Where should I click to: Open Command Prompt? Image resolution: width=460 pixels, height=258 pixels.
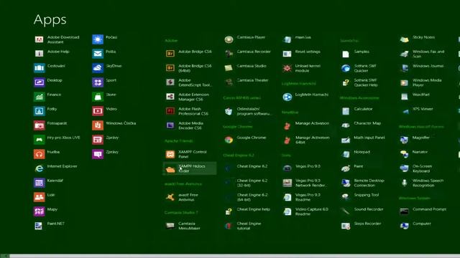tap(423, 211)
